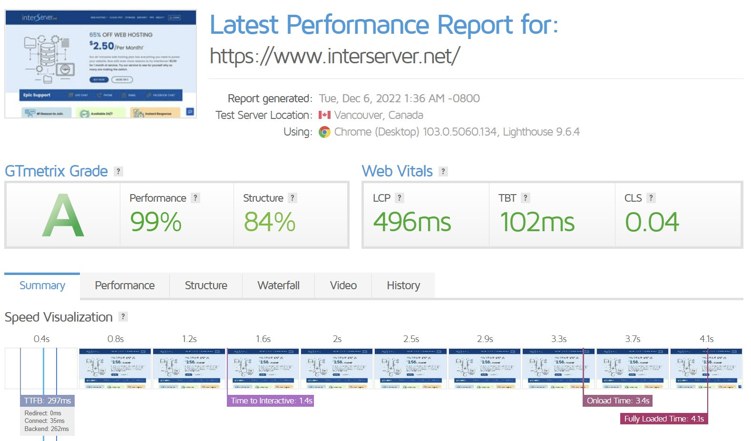Click Speed Visualization help icon
This screenshot has height=441, width=751.
click(x=123, y=316)
